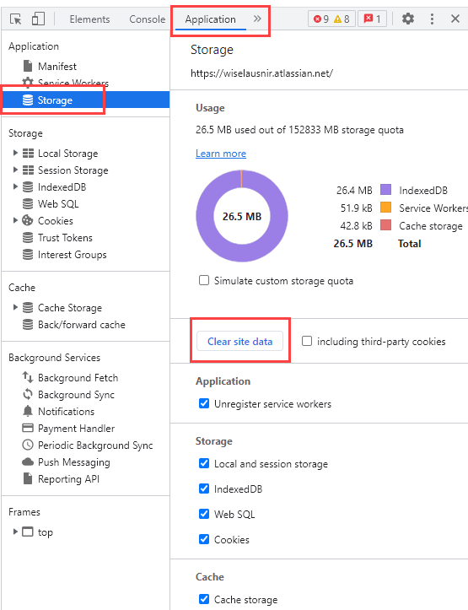Click the purple IndexedDB legend swatch
The height and width of the screenshot is (610, 468).
(385, 190)
